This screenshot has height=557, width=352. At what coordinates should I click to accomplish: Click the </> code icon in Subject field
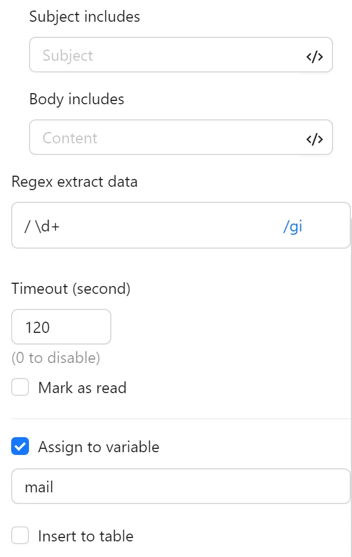(315, 55)
